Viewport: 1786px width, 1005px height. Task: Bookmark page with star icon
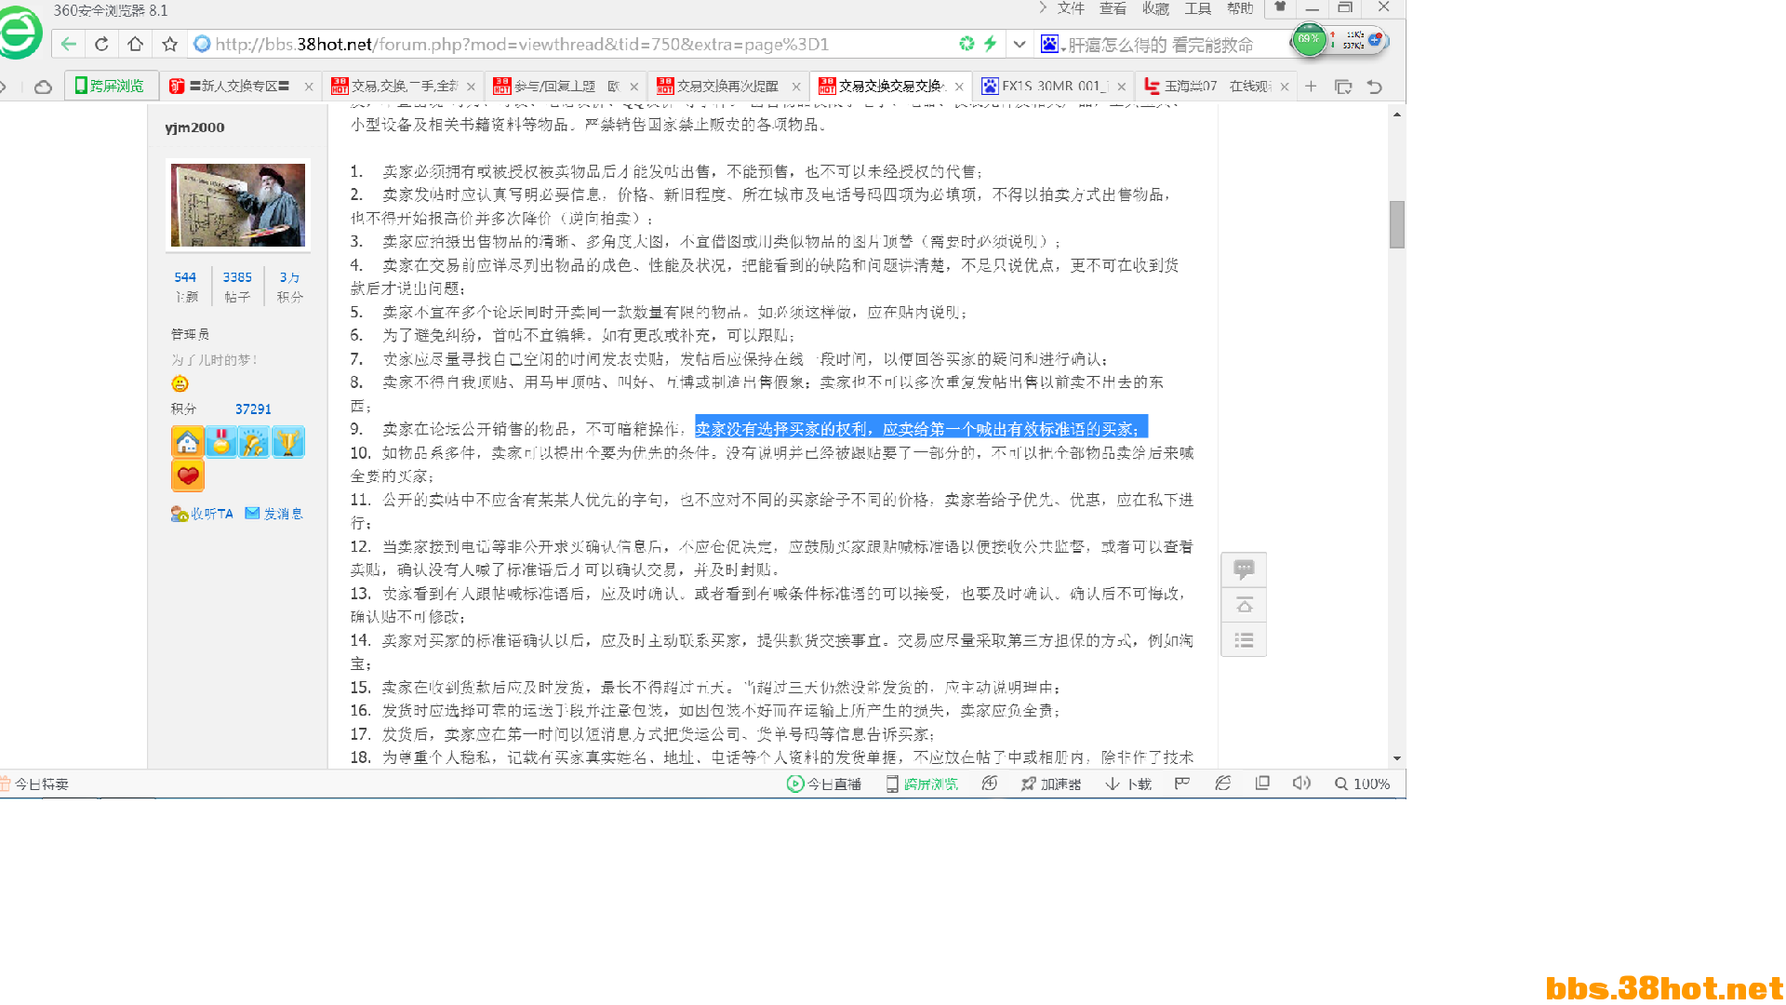(169, 44)
